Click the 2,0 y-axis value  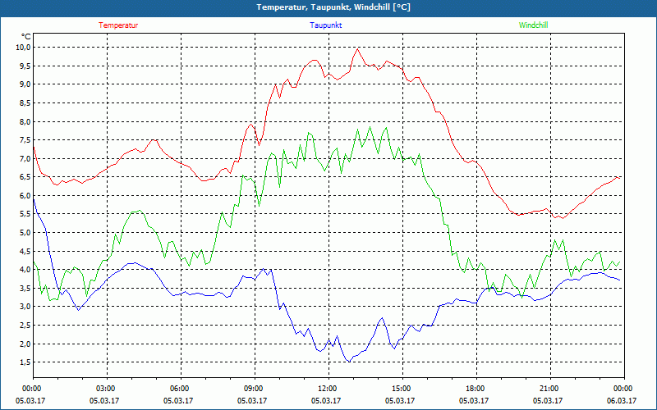pos(25,344)
